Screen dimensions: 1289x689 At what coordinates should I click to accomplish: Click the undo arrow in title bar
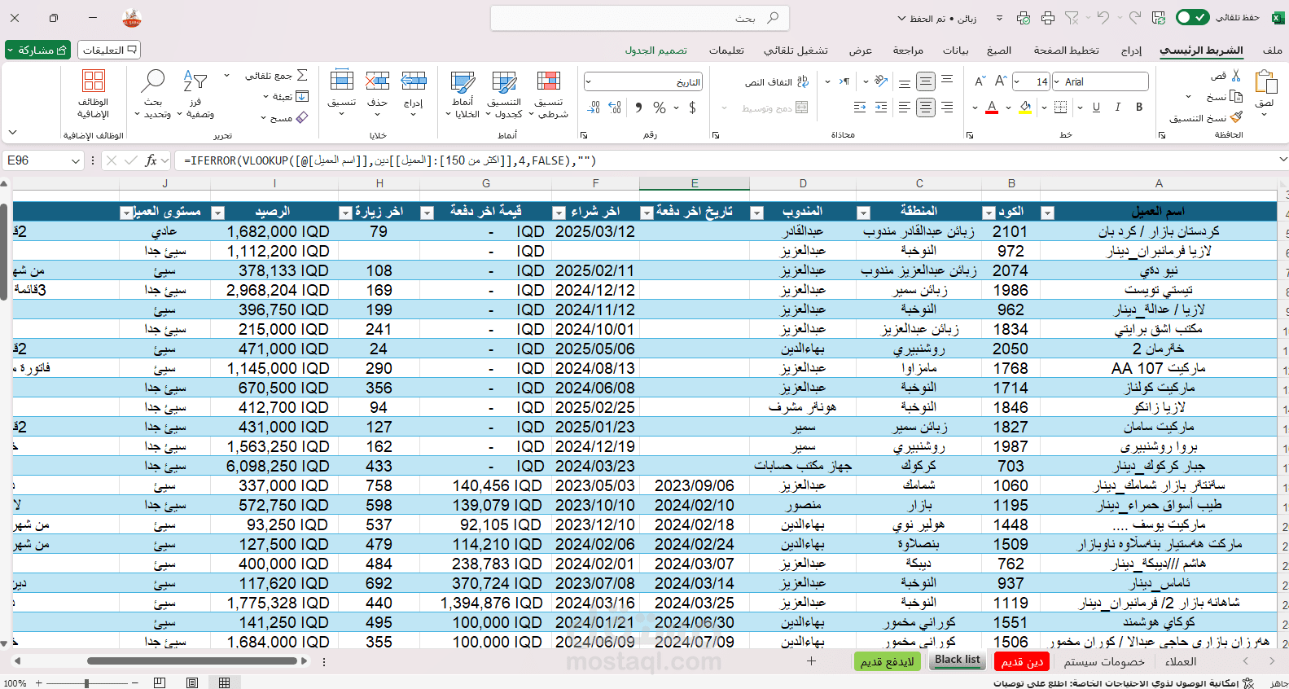(x=1103, y=18)
